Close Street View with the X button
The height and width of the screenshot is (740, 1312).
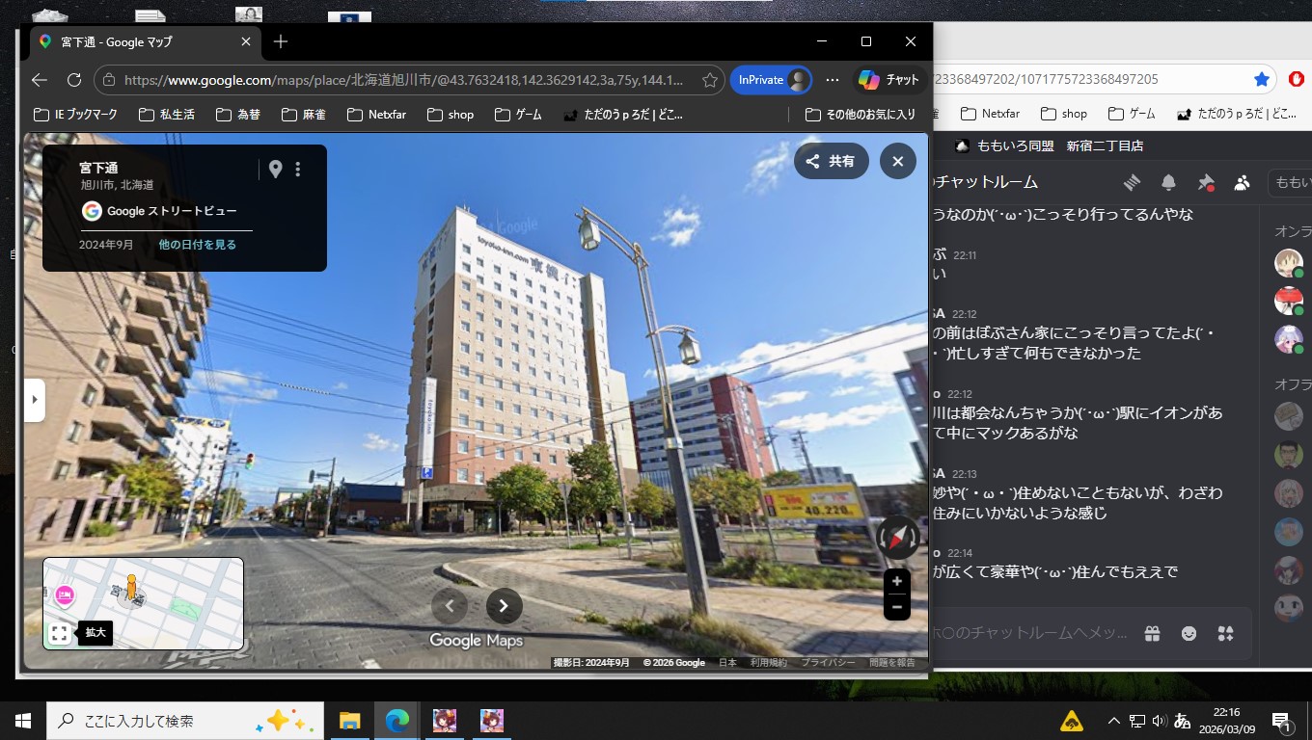point(897,161)
